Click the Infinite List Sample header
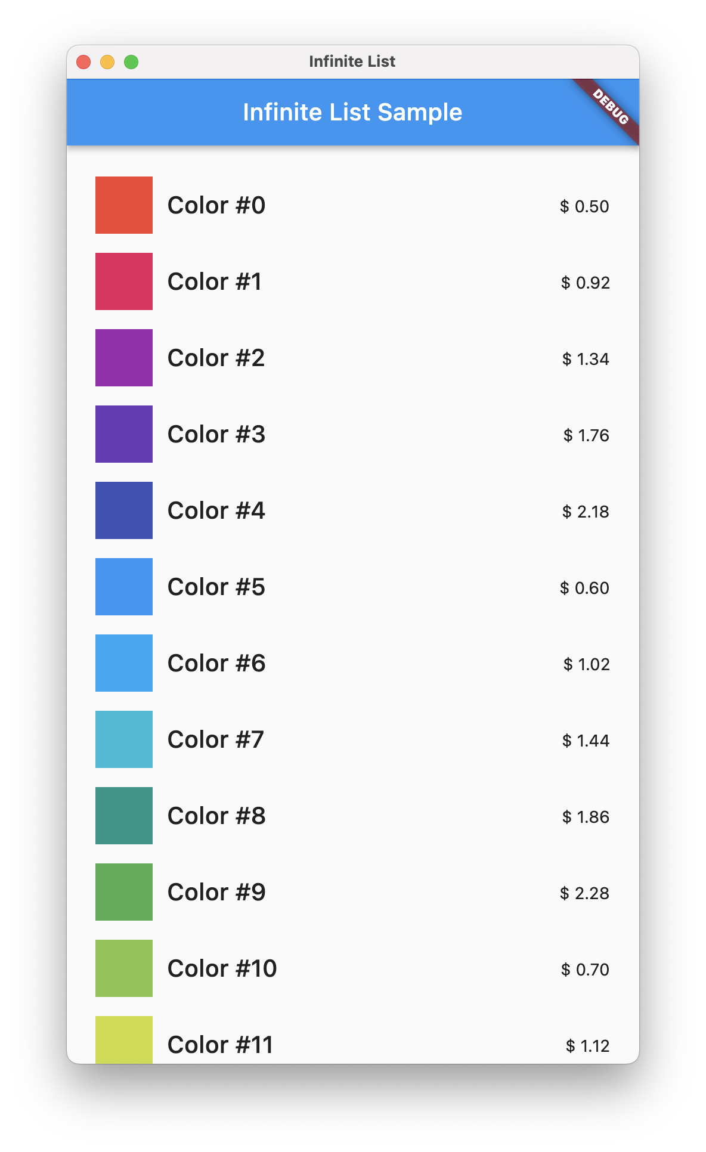Image resolution: width=706 pixels, height=1152 pixels. coord(353,112)
